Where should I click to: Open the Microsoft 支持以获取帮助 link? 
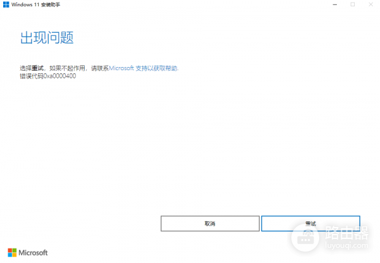tap(144, 68)
